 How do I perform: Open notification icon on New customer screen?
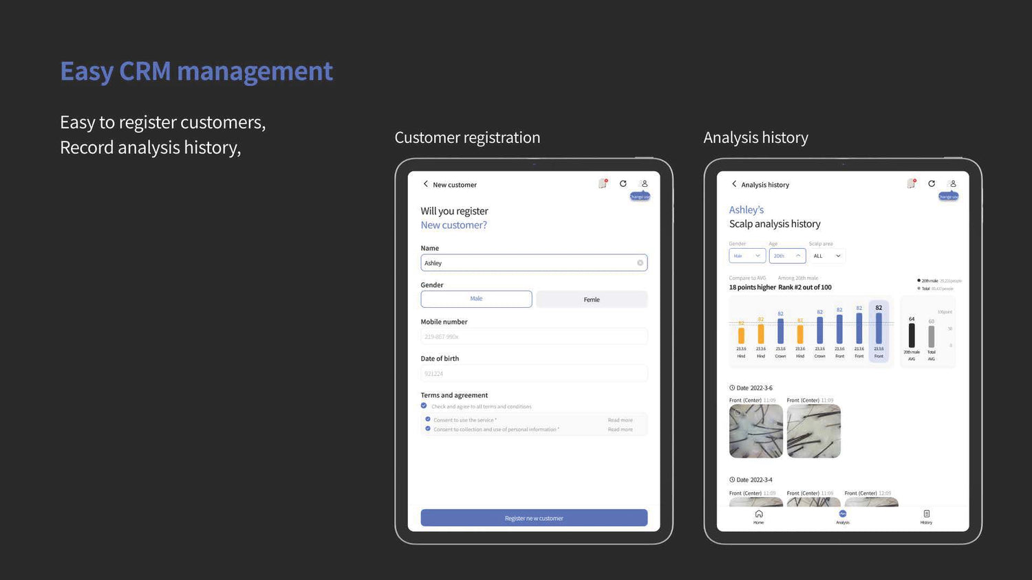point(603,183)
